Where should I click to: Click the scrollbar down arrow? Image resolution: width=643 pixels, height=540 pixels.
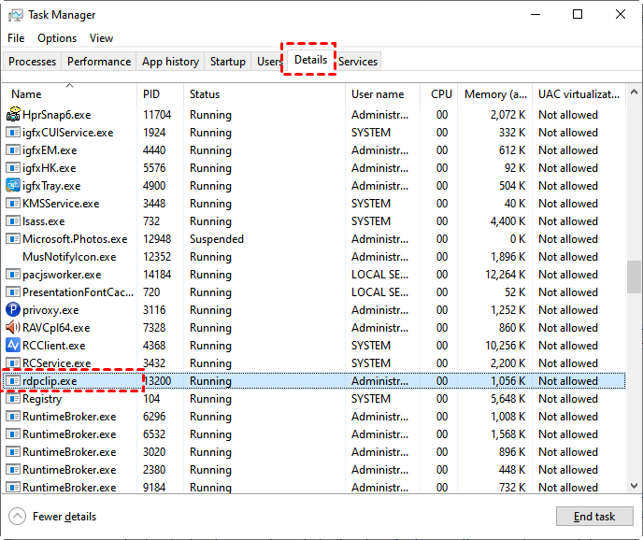634,486
